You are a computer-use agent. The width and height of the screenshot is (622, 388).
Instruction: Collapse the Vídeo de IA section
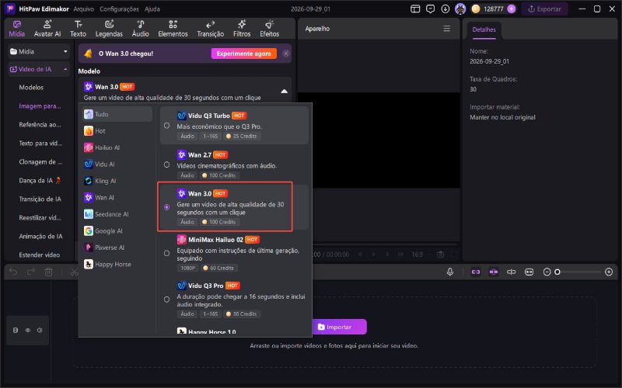(x=65, y=69)
